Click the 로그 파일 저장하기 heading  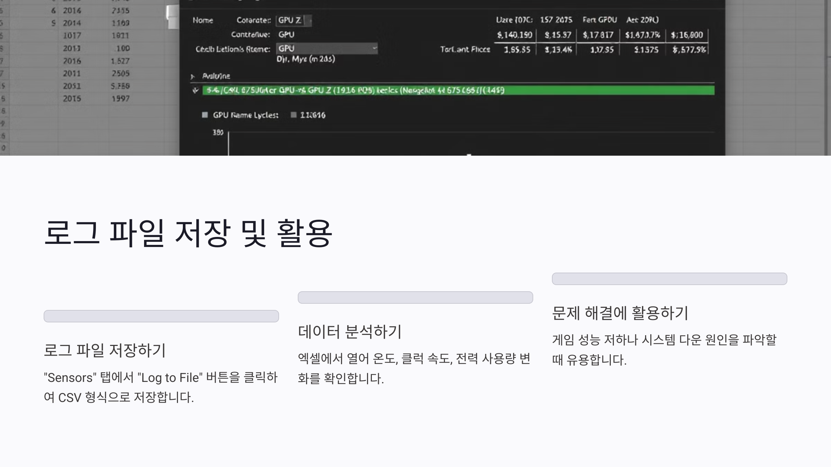coord(105,350)
